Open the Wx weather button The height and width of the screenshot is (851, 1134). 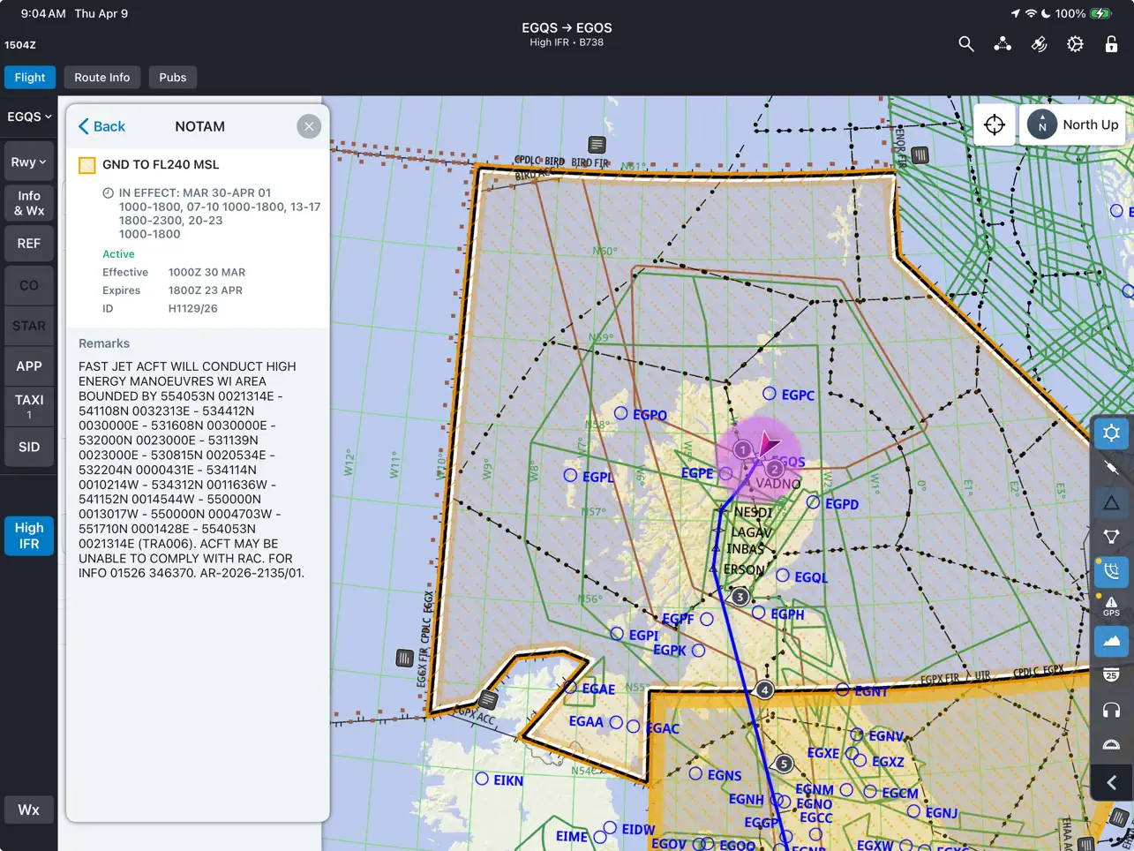(x=29, y=810)
